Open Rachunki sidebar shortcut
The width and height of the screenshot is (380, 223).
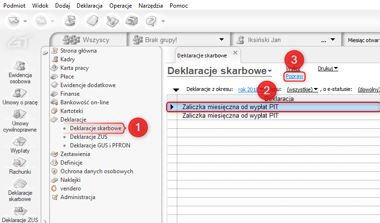[20, 166]
